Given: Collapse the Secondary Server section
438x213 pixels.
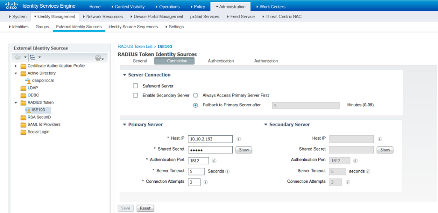Looking at the screenshot, I should pyautogui.click(x=266, y=125).
